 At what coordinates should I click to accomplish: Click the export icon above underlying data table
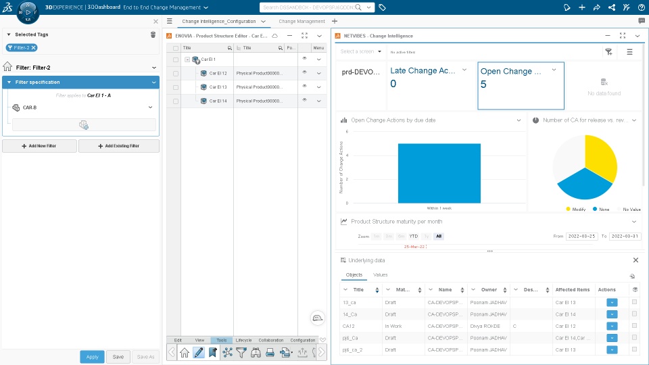pyautogui.click(x=633, y=276)
